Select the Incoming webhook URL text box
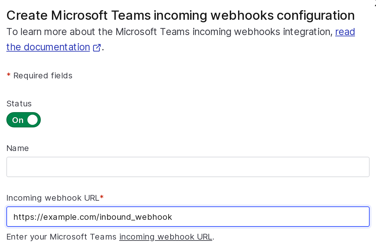This screenshot has height=244, width=376. click(x=188, y=217)
